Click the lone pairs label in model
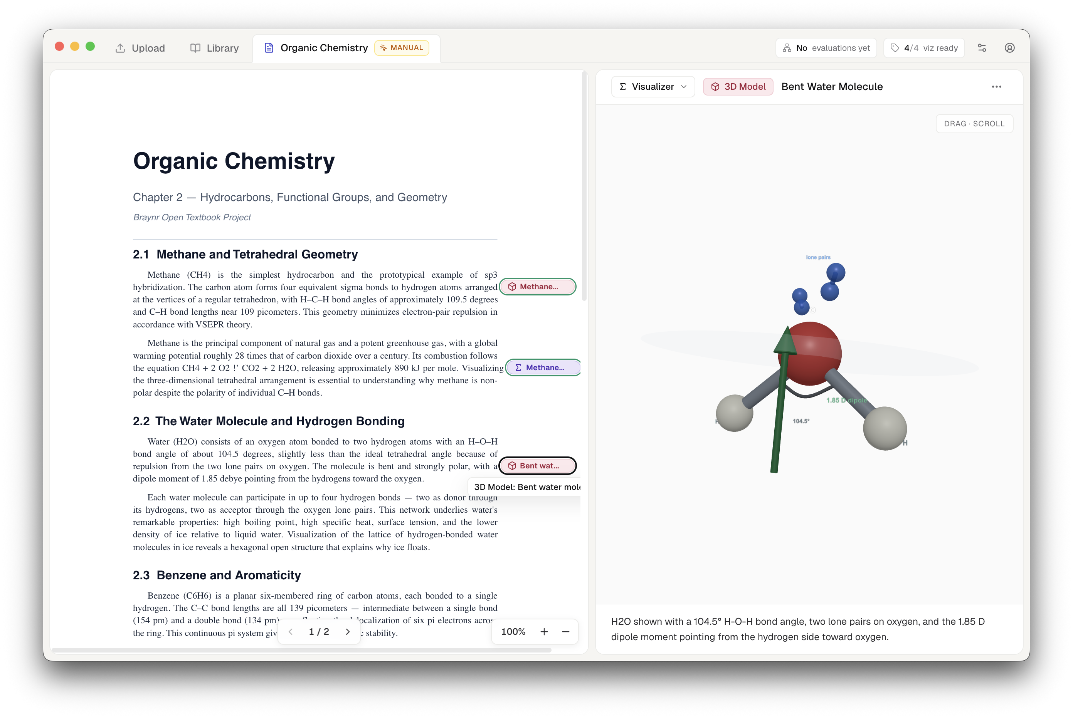1073x718 pixels. tap(818, 257)
